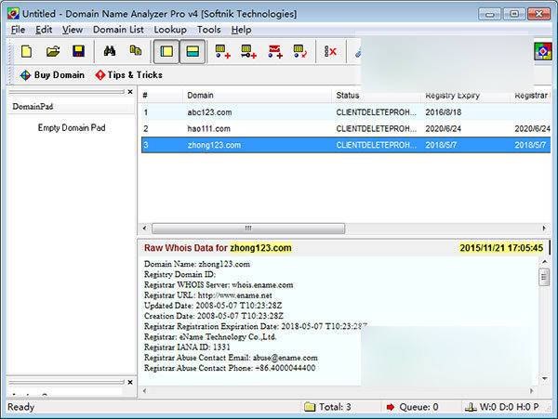Click the binoculars Find icon
558x419 pixels.
click(x=110, y=51)
